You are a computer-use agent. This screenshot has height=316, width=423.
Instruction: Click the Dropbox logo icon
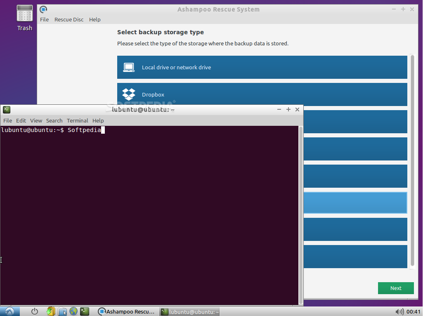click(129, 94)
